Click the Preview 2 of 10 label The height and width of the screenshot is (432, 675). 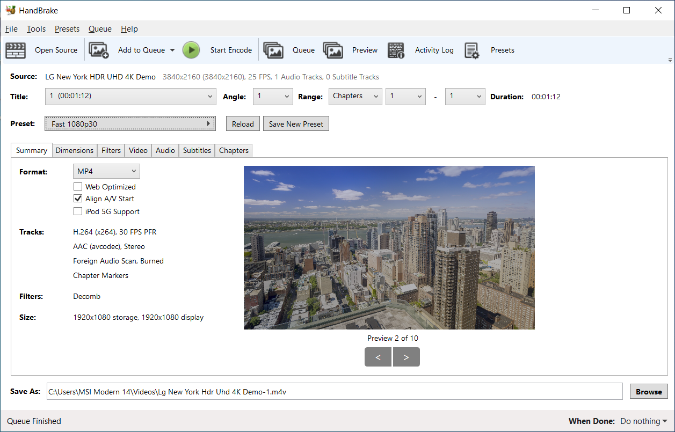point(393,338)
